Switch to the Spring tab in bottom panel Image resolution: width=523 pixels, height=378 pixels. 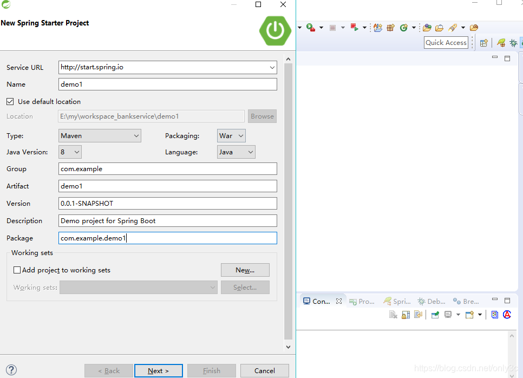coord(397,301)
